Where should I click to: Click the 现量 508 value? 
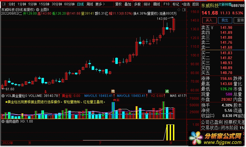229,94
